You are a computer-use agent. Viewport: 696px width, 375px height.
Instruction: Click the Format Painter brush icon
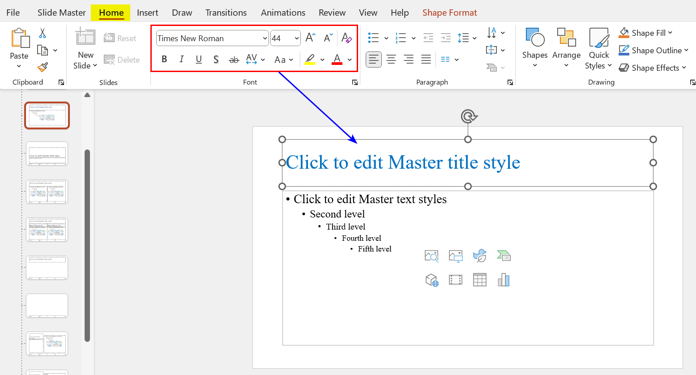click(x=43, y=67)
